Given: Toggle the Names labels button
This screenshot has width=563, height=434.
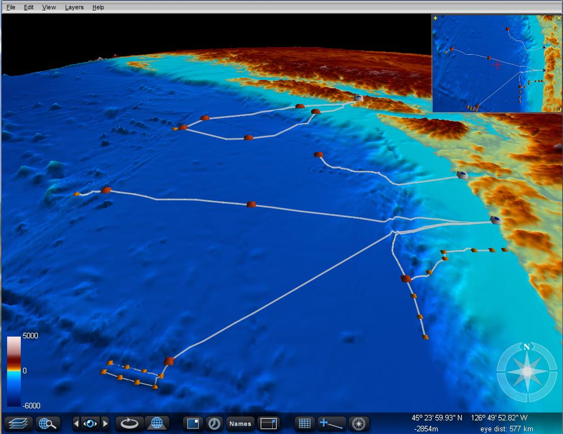Looking at the screenshot, I should click(x=240, y=423).
